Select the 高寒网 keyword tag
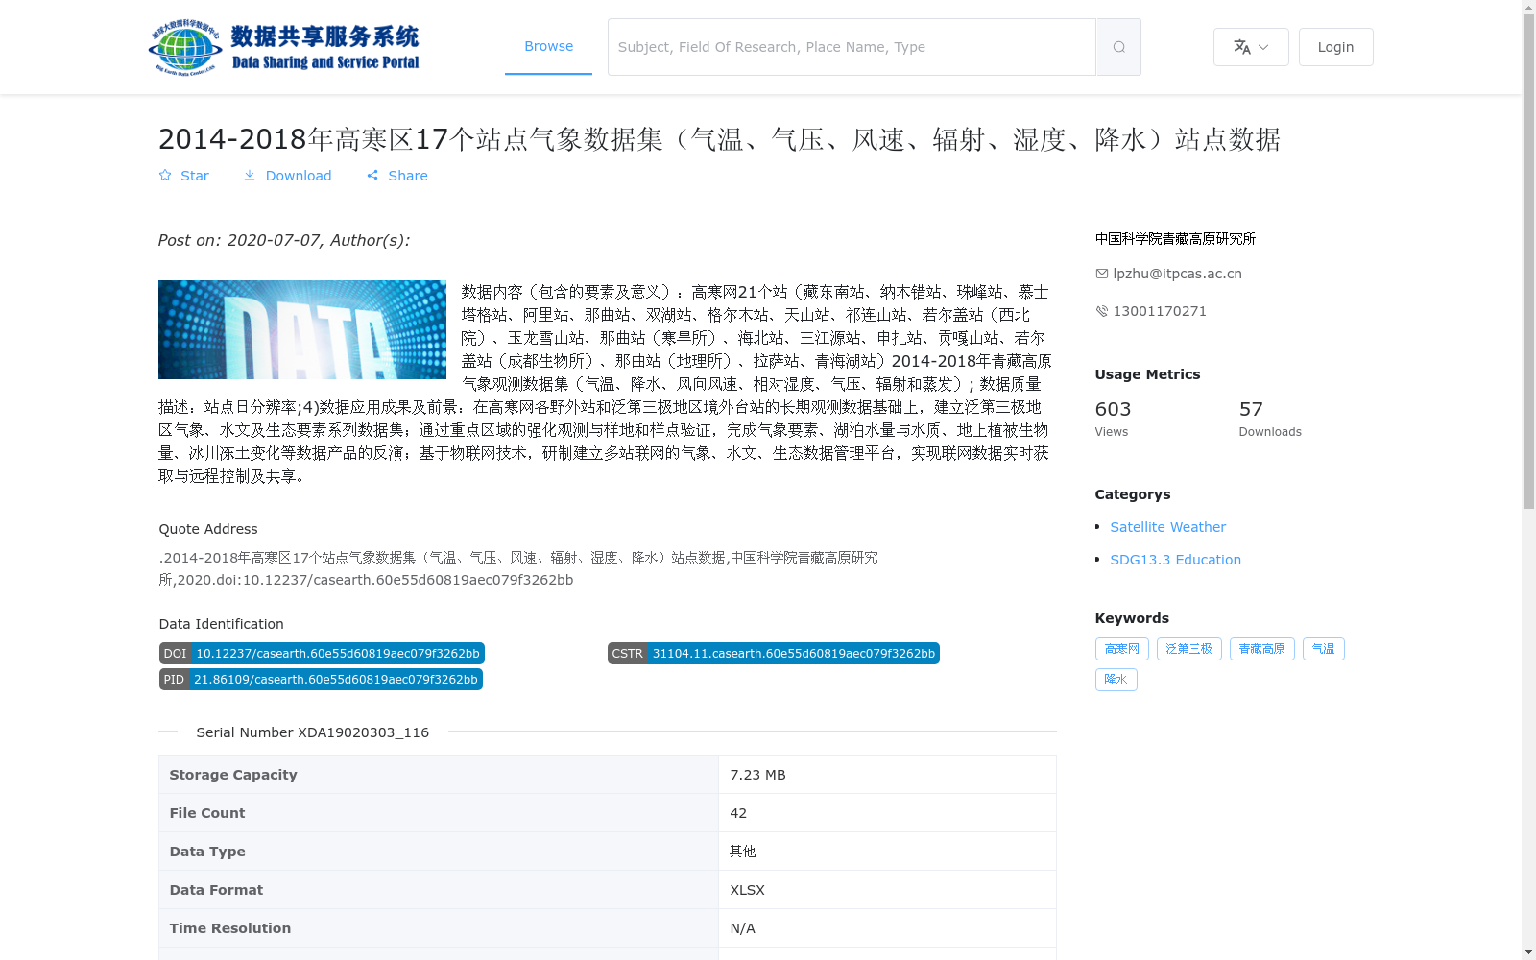This screenshot has height=960, width=1536. pyautogui.click(x=1121, y=648)
